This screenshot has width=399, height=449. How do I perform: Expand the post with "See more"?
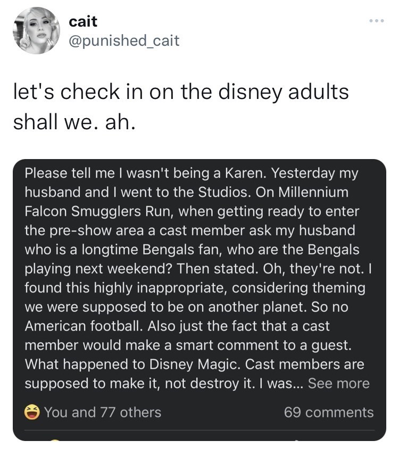(338, 384)
